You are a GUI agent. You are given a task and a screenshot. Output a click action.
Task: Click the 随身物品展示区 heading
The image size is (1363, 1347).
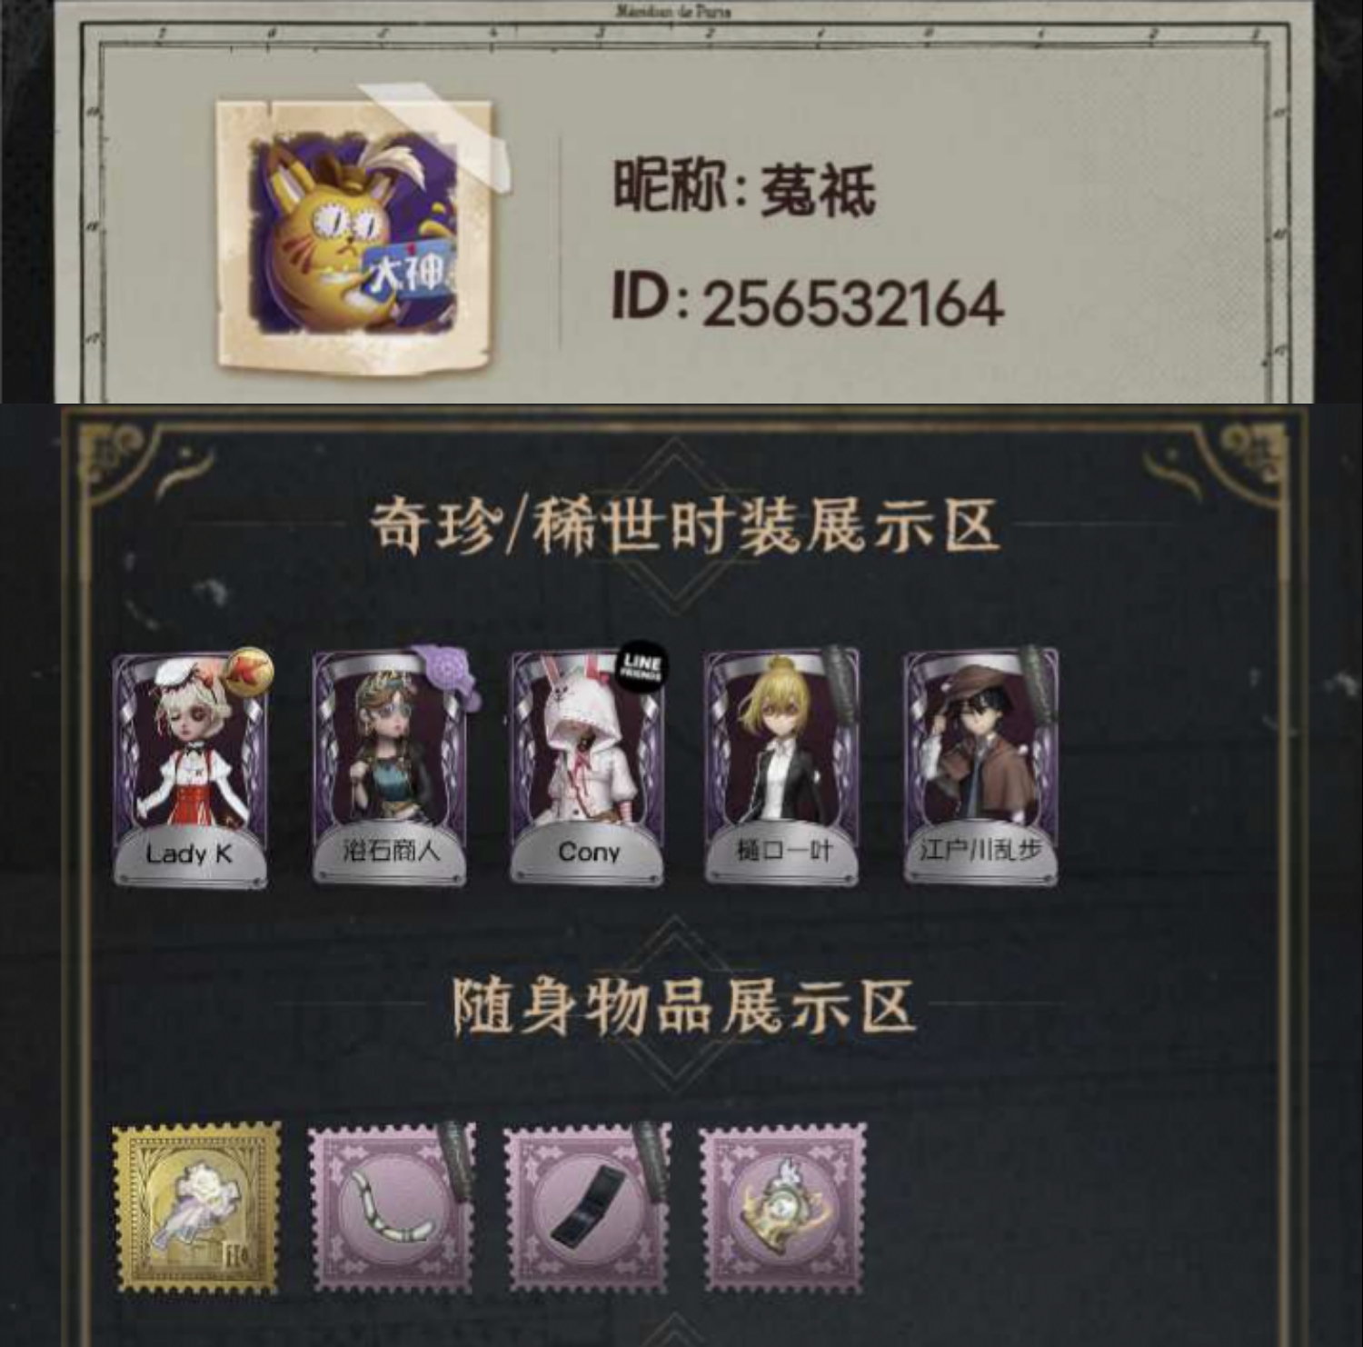click(682, 1006)
